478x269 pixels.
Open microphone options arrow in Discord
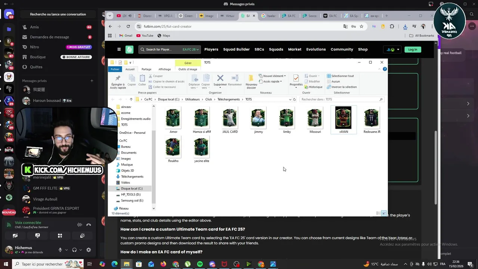[x=66, y=250]
